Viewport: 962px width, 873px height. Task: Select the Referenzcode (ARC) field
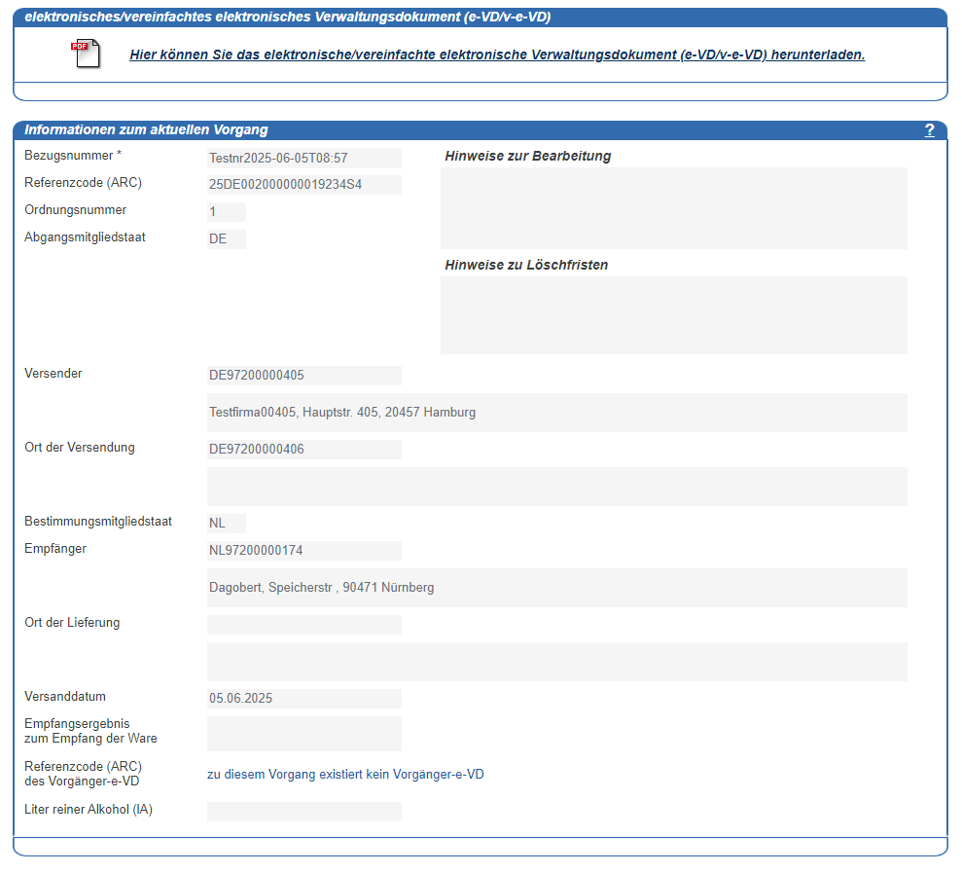(x=303, y=185)
